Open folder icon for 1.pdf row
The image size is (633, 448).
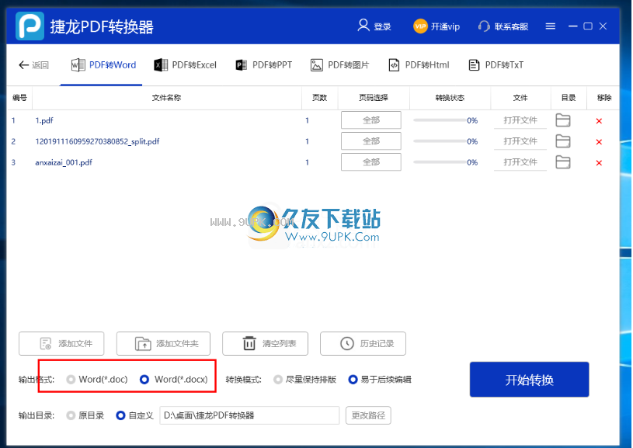tap(563, 120)
